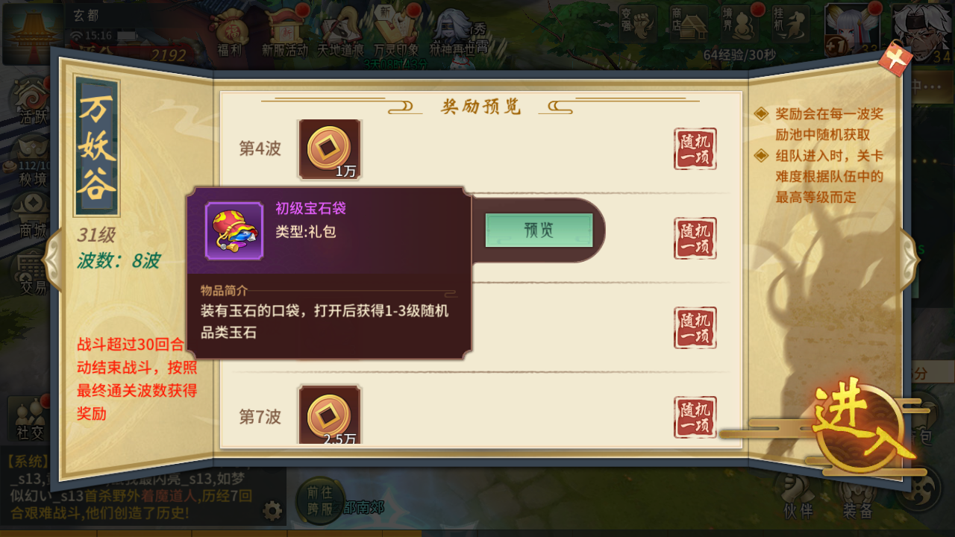Viewport: 955px width, 537px height.
Task: Click the 前往跨服 cross-server button
Action: (319, 500)
